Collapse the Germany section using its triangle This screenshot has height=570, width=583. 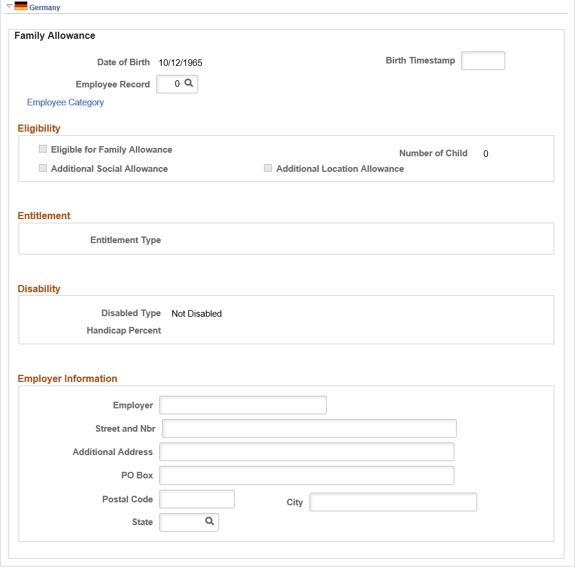pyautogui.click(x=8, y=5)
